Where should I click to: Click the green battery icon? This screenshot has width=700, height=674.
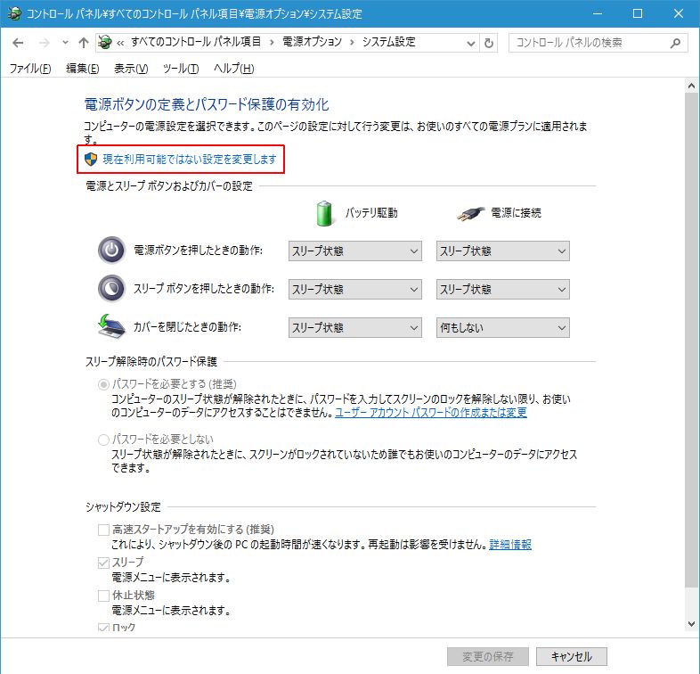(325, 213)
